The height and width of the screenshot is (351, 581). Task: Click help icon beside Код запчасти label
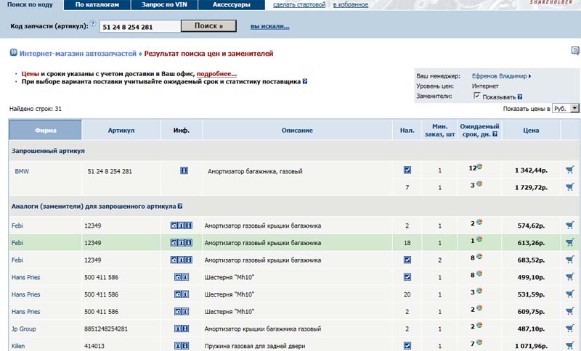[x=93, y=24]
